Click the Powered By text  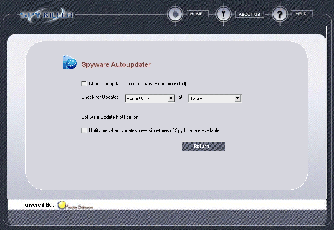click(x=38, y=205)
